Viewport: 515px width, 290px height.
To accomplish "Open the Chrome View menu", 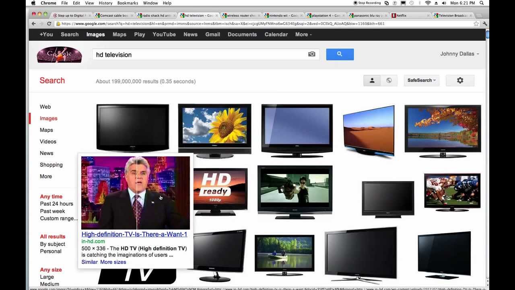I will [89, 3].
